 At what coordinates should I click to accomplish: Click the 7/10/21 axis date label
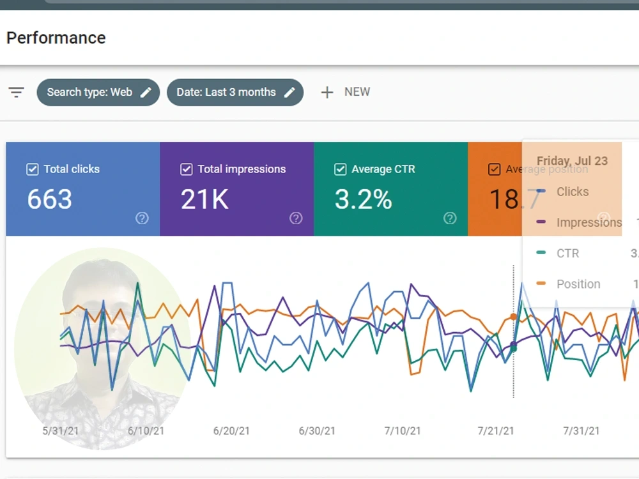point(403,431)
